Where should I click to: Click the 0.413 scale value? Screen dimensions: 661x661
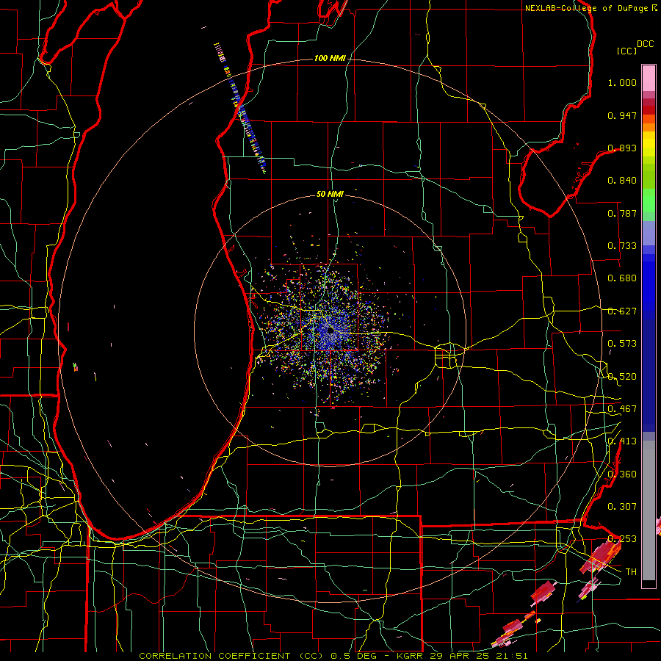[x=622, y=441]
